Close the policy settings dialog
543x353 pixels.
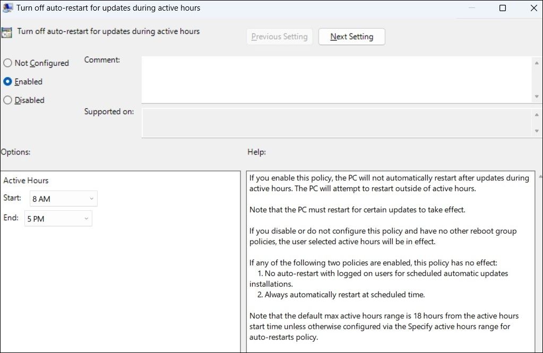(x=533, y=8)
